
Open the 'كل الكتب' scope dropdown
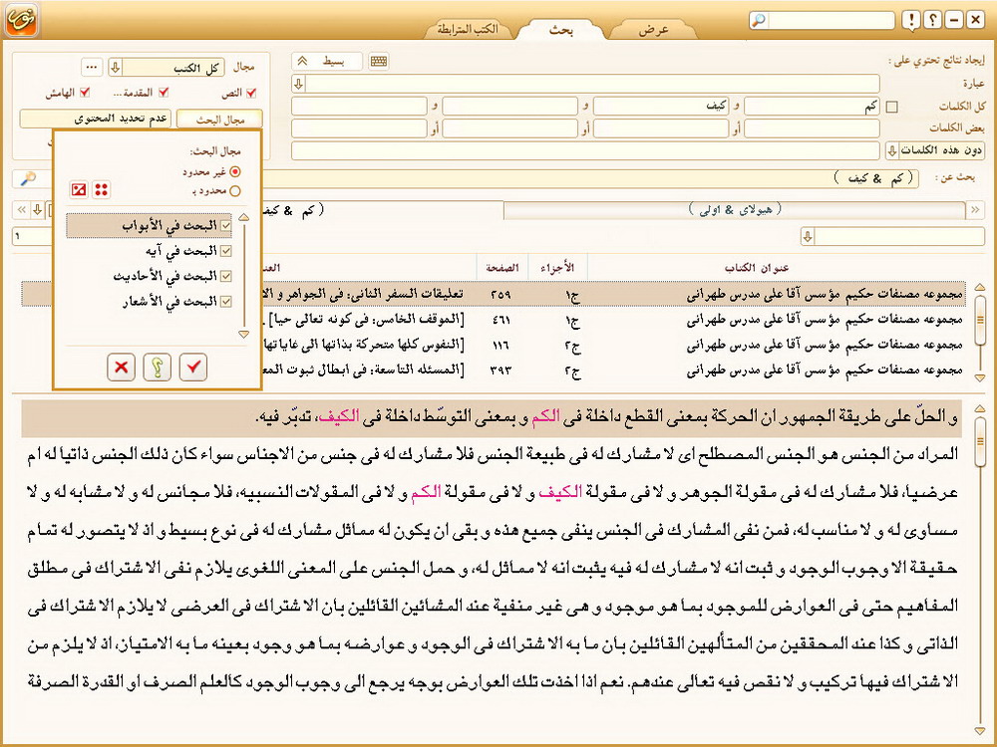(116, 67)
